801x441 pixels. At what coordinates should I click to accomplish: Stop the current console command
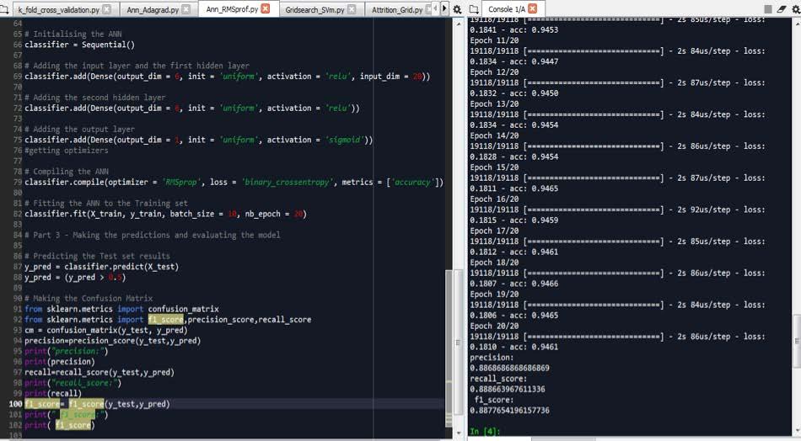(768, 9)
